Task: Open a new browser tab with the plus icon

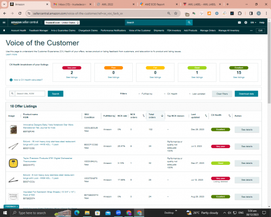Action: pos(228,4)
